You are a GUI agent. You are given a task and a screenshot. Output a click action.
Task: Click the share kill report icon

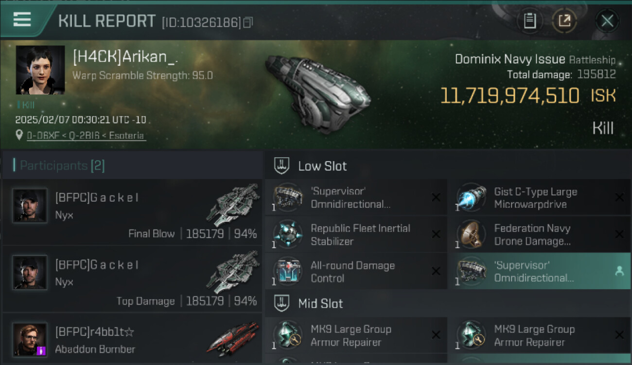click(564, 21)
